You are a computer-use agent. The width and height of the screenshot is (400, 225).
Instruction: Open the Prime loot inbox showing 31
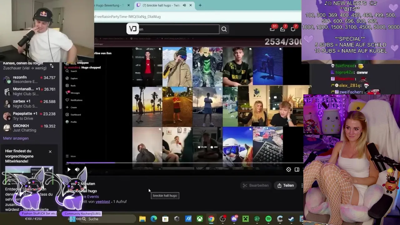(x=272, y=29)
